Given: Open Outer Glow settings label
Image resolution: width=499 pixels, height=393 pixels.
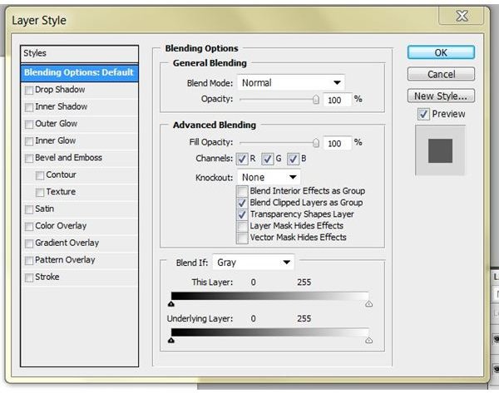Looking at the screenshot, I should [56, 124].
